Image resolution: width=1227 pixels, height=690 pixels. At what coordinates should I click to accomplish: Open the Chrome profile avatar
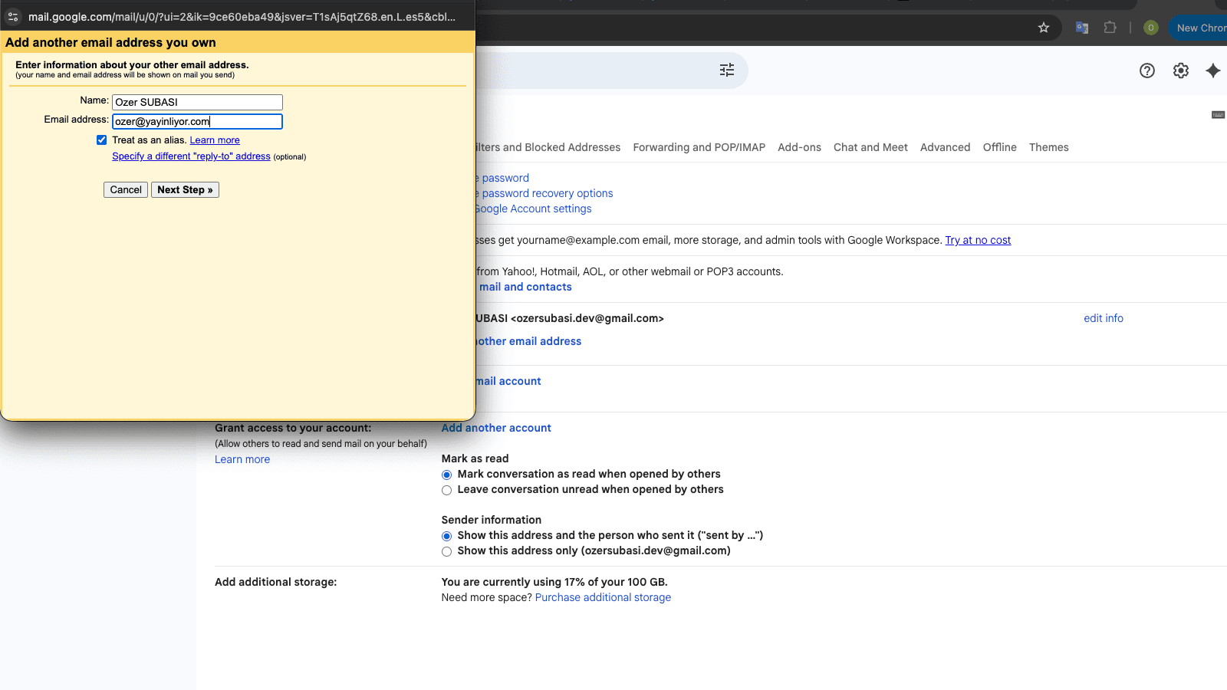(1150, 28)
